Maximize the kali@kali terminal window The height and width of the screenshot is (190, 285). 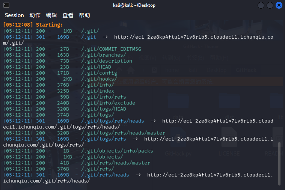(270, 5)
